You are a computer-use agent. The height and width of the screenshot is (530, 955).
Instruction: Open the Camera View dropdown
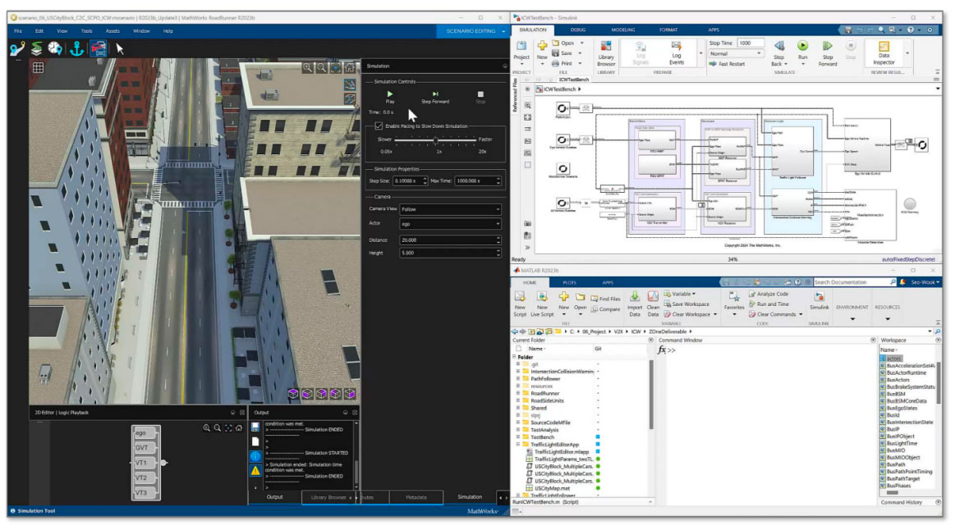point(450,209)
